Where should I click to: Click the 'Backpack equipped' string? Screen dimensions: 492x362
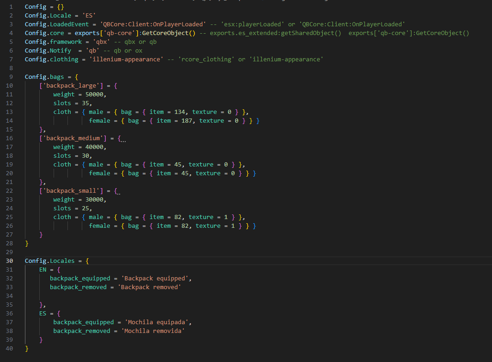pos(155,279)
